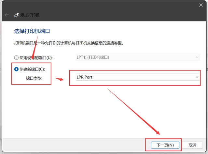This screenshot has height=154, width=208.
Task: Click the chevron on the LPT1 dropdown
Action: [x=197, y=57]
